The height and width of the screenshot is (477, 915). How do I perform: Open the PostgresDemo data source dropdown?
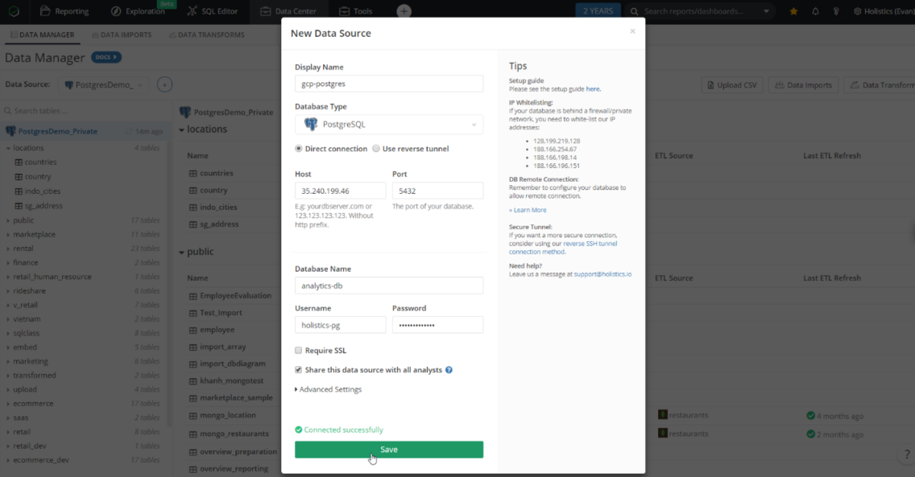point(105,84)
